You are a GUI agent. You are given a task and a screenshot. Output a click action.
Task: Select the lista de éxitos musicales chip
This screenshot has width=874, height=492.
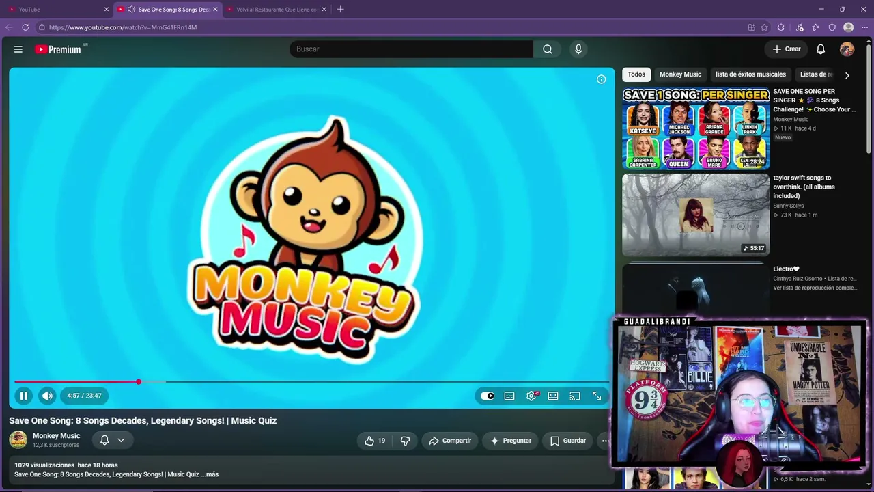click(x=750, y=74)
